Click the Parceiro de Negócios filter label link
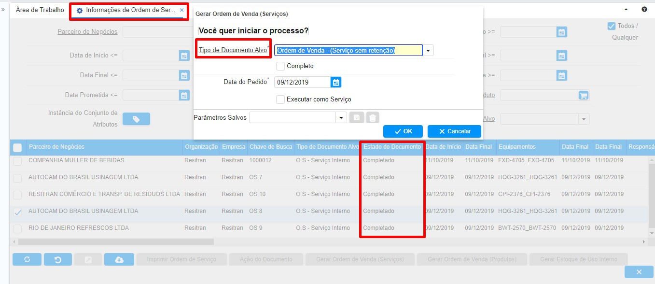655x284 pixels. click(x=87, y=32)
